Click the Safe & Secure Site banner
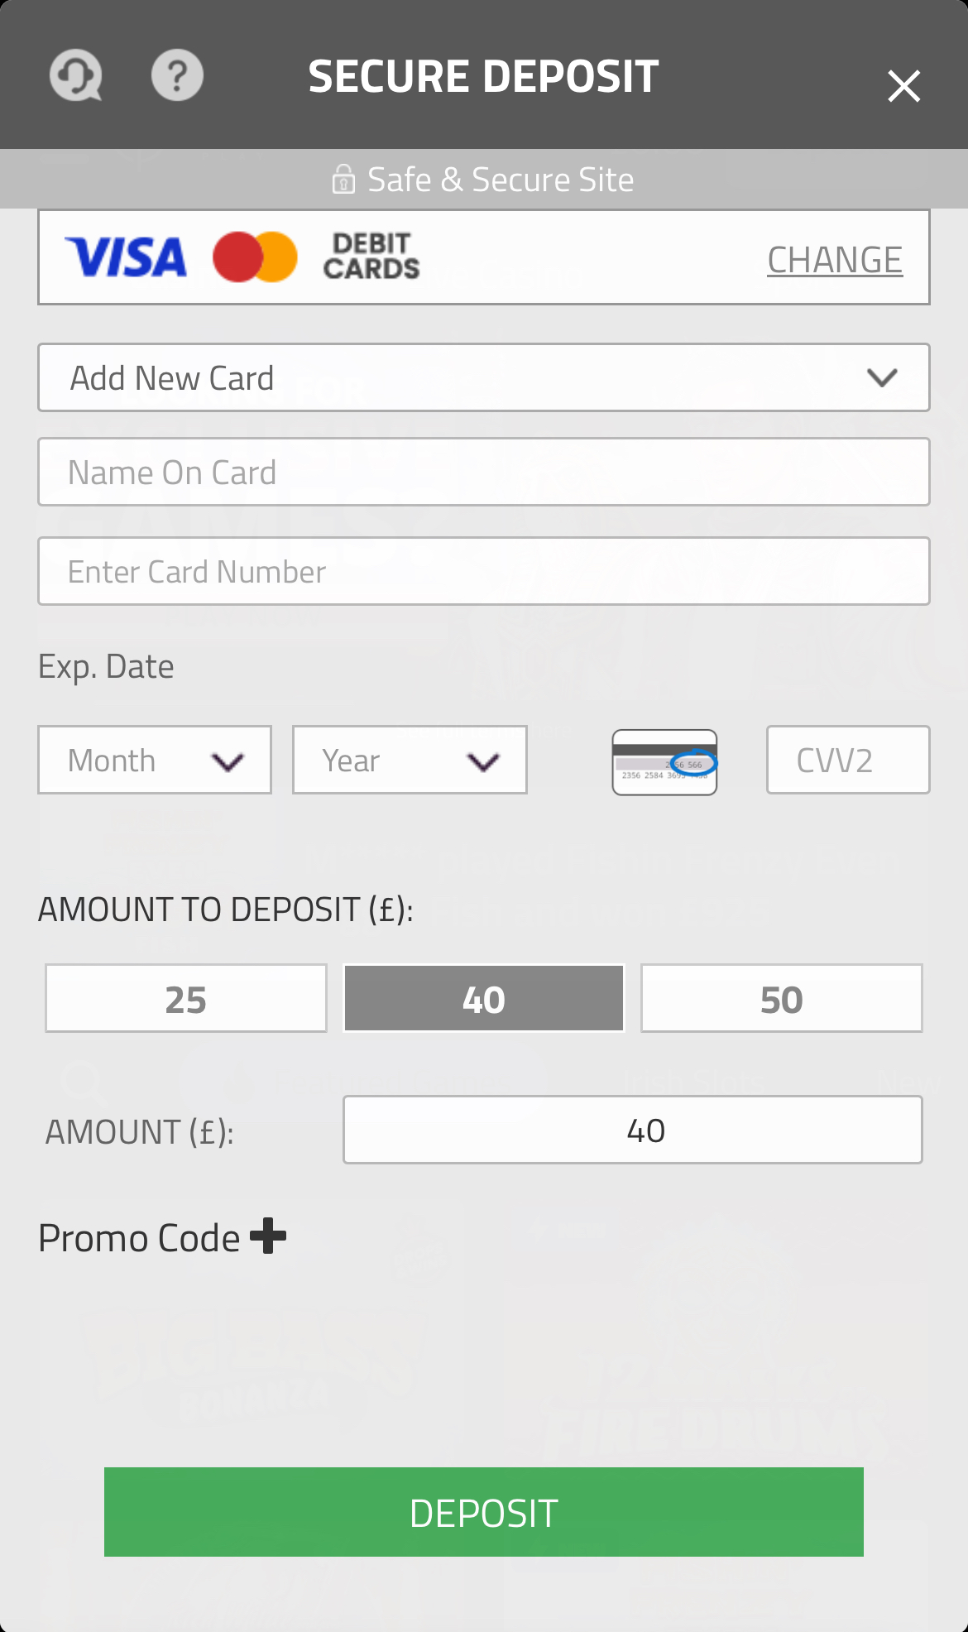Image resolution: width=968 pixels, height=1632 pixels. coord(484,178)
